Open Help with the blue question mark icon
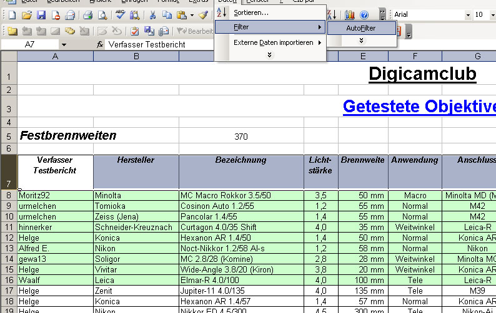 (x=364, y=15)
